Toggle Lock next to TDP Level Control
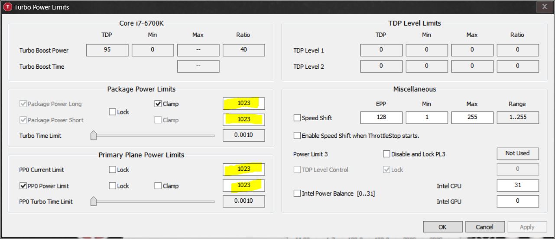Image resolution: width=555 pixels, height=239 pixels. [386, 169]
